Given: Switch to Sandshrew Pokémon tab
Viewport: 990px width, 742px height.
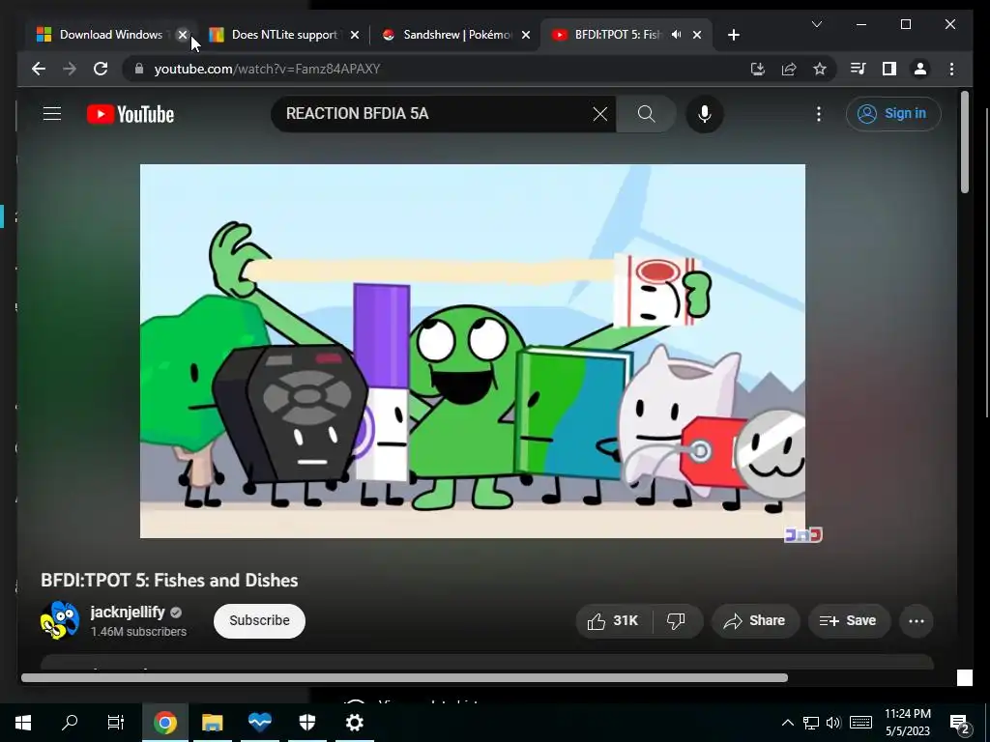Looking at the screenshot, I should [x=457, y=35].
